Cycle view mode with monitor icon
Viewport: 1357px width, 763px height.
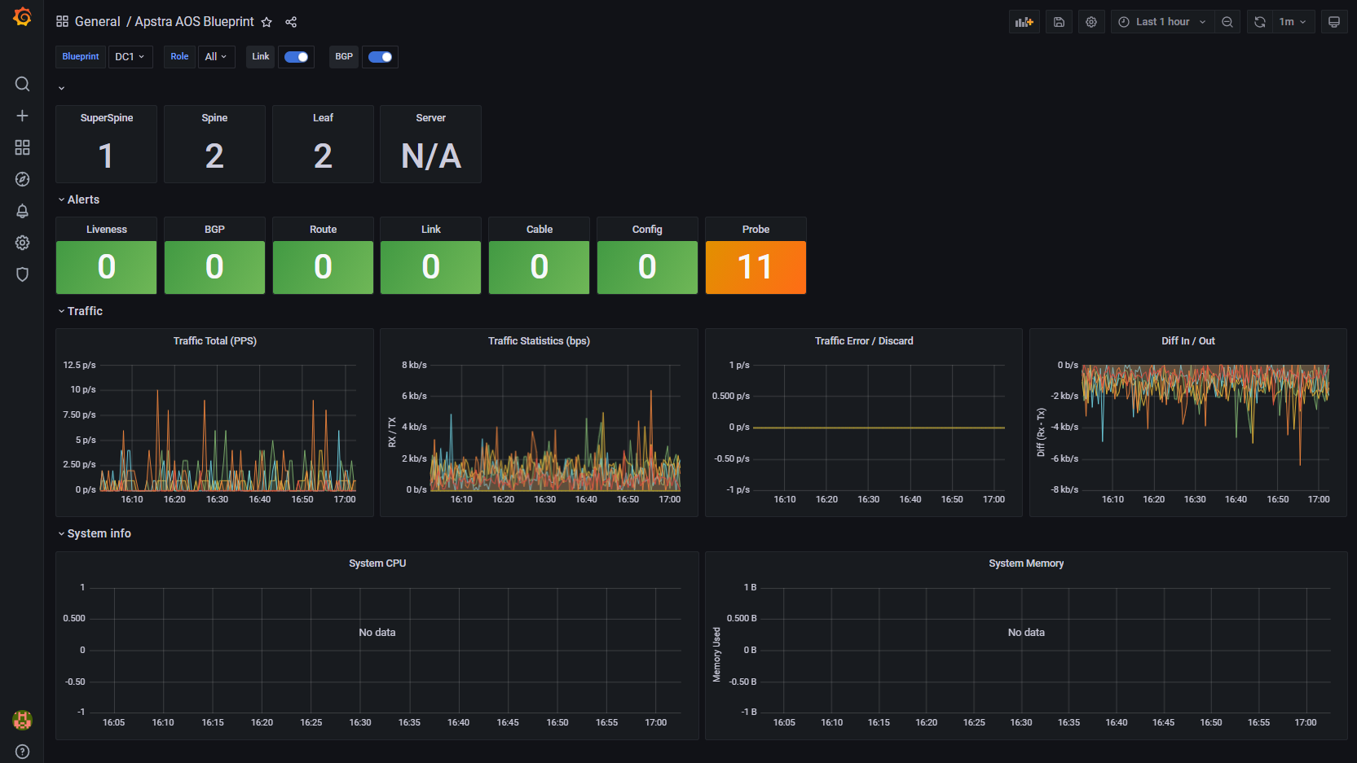click(x=1334, y=22)
